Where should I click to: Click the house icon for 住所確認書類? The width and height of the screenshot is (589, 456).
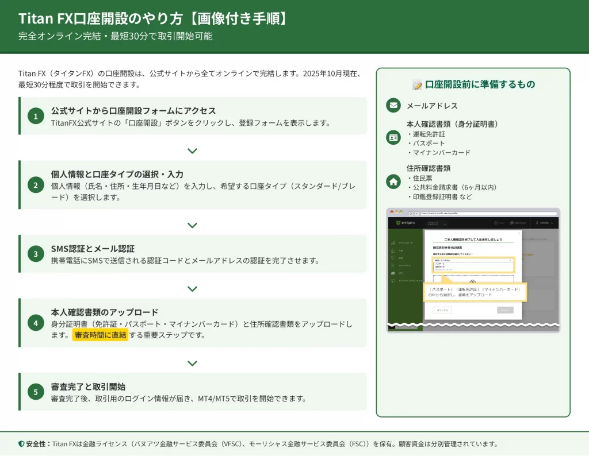click(393, 181)
